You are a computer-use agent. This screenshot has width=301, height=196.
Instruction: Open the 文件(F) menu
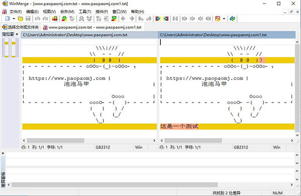[16, 11]
